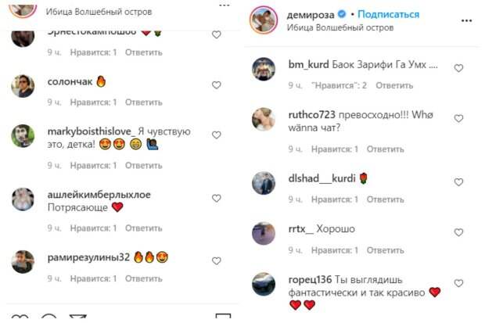Reply to ruthco723's comment
This screenshot has width=485, height=323.
coord(385,149)
